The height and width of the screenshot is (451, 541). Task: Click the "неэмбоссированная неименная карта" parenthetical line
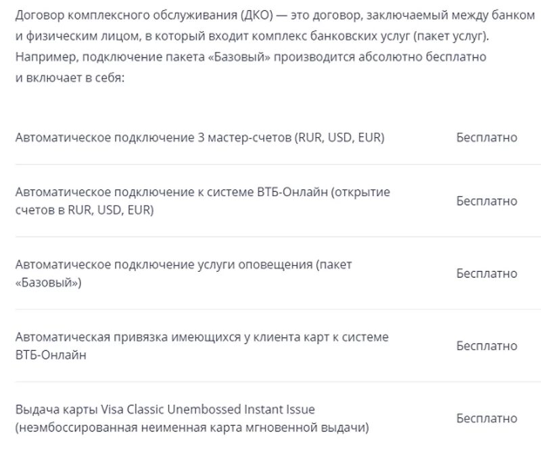coord(192,428)
